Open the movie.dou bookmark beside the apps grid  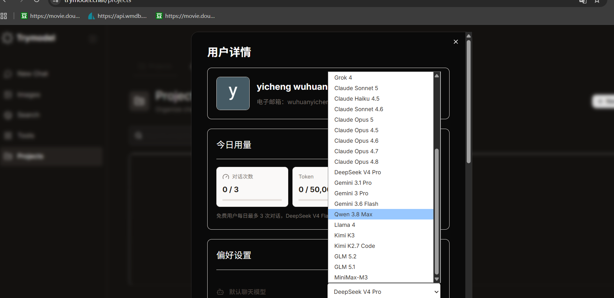(x=50, y=16)
